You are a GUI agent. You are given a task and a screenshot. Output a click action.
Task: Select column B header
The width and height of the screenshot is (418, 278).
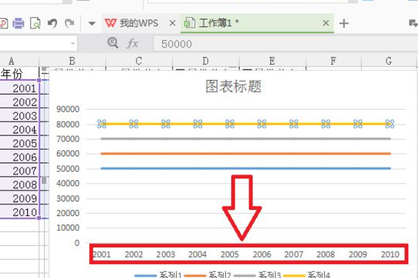[x=72, y=61]
